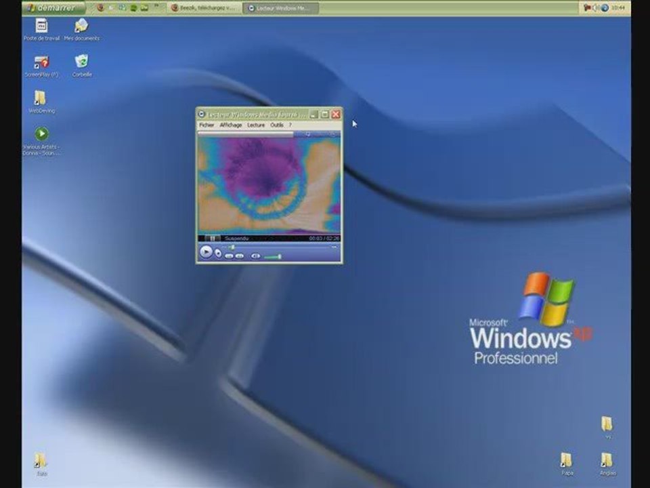This screenshot has width=650, height=488.
Task: Select the Poste de travail icon
Action: [41, 30]
